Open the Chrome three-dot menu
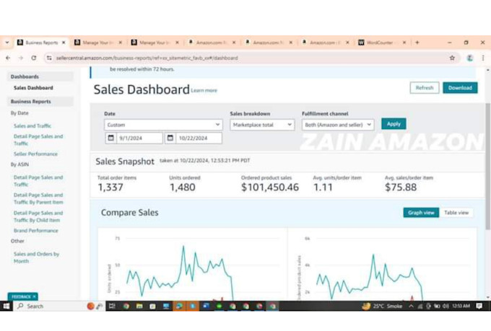 coord(483,58)
